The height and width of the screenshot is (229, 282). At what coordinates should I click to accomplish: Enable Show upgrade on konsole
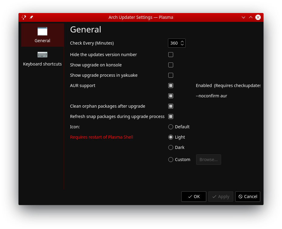pos(171,65)
